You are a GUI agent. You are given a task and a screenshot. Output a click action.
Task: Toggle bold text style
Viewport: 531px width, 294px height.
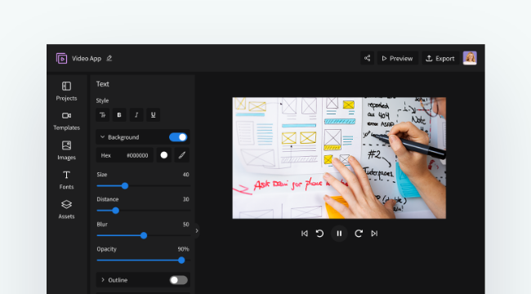119,115
